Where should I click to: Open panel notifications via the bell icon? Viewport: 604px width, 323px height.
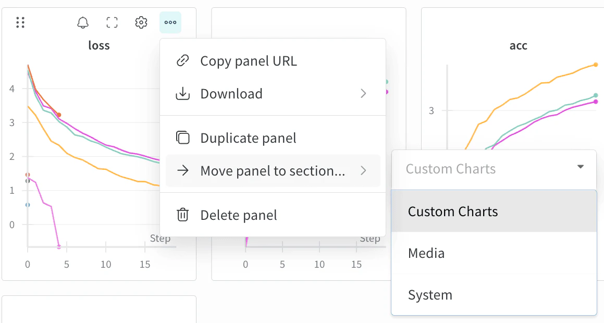click(x=83, y=22)
